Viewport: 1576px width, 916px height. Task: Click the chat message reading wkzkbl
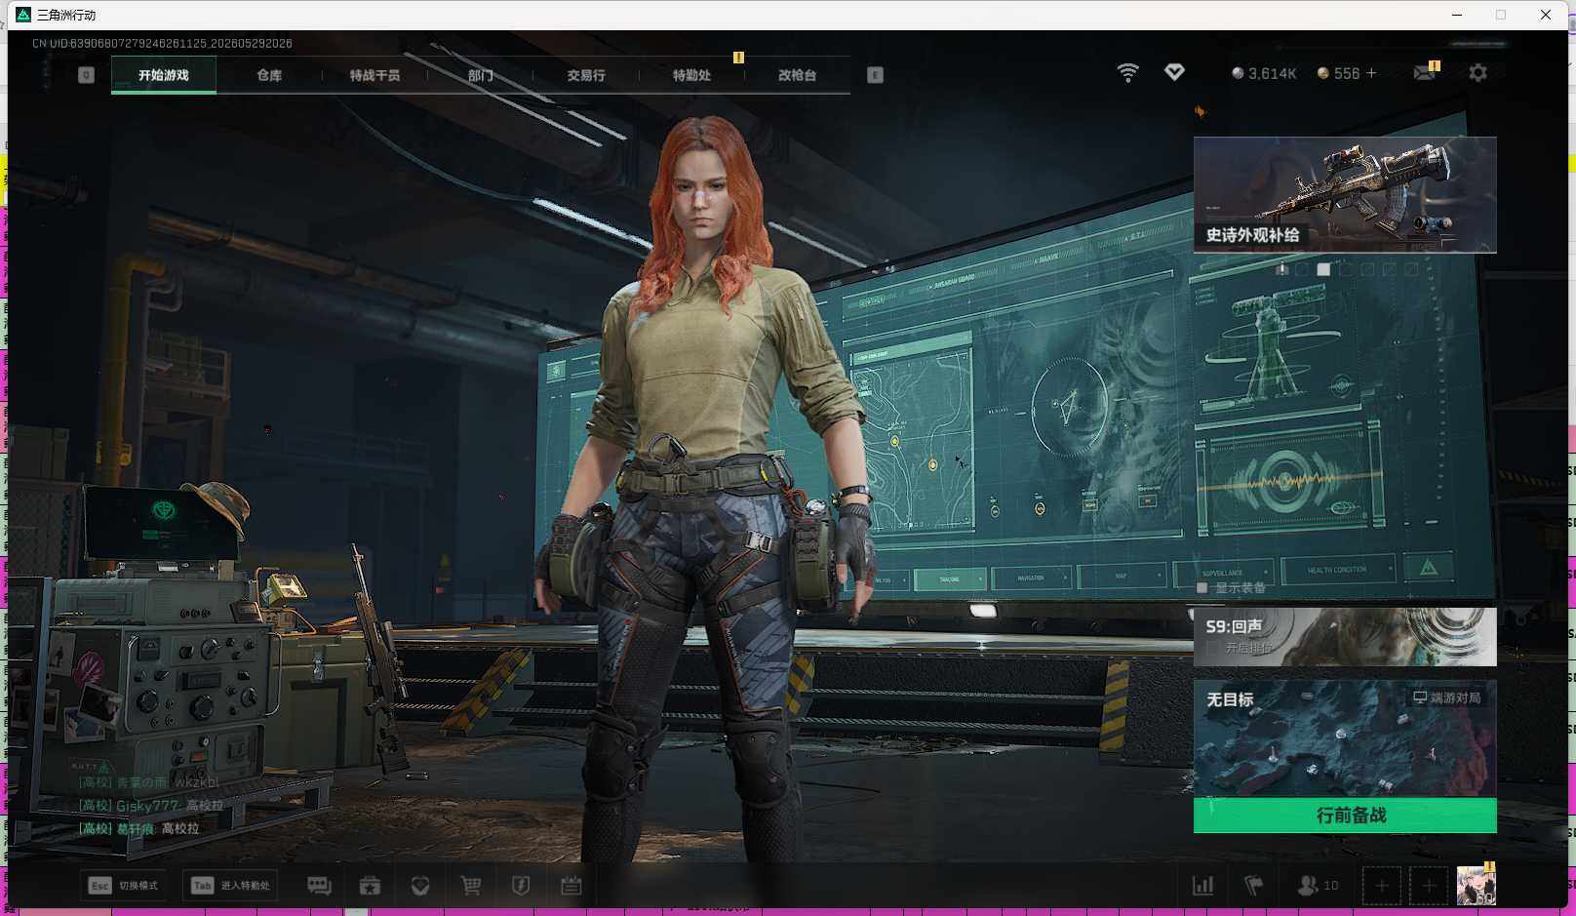pyautogui.click(x=149, y=782)
